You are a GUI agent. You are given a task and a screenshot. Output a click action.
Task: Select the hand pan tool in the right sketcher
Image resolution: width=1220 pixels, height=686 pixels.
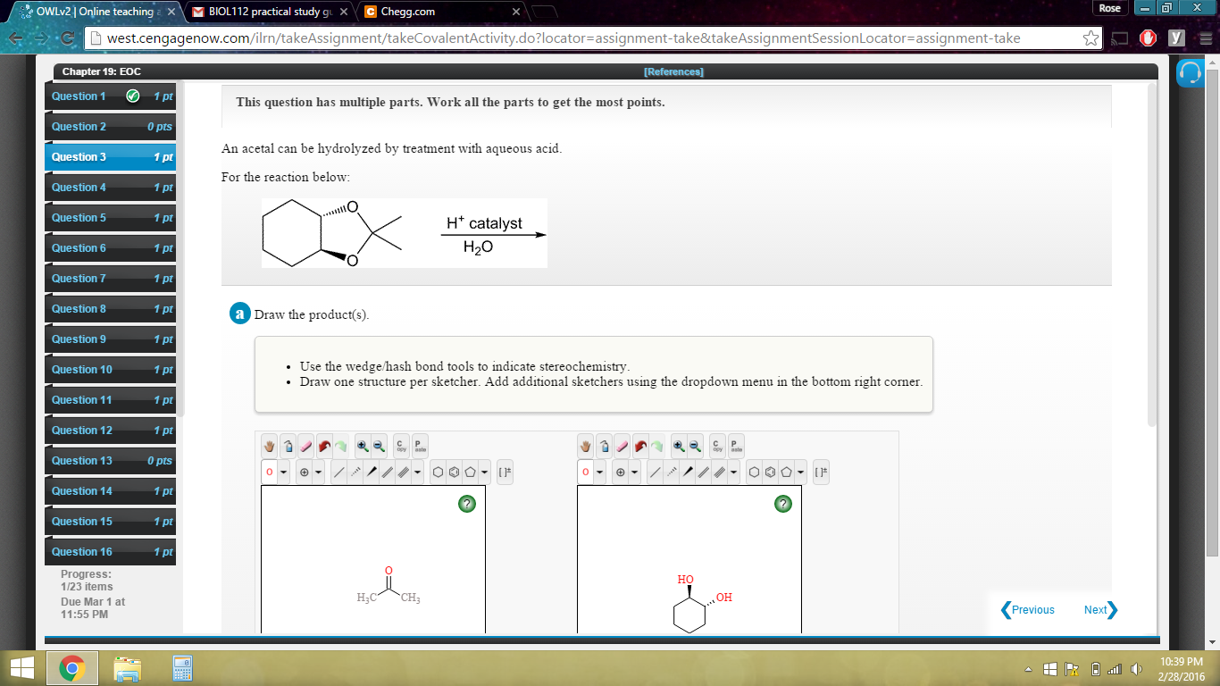tap(587, 447)
